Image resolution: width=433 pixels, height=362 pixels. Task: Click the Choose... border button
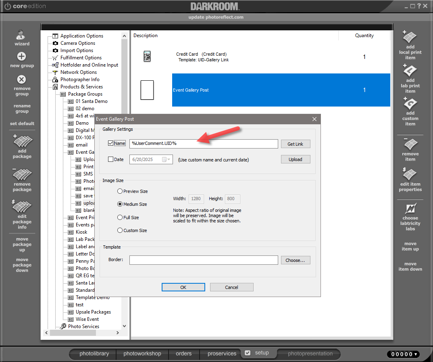point(296,260)
